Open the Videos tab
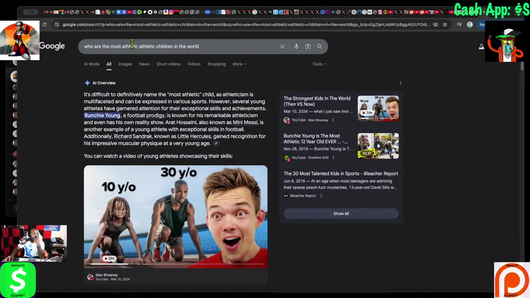Screen dimensions: 530x298 point(194,64)
